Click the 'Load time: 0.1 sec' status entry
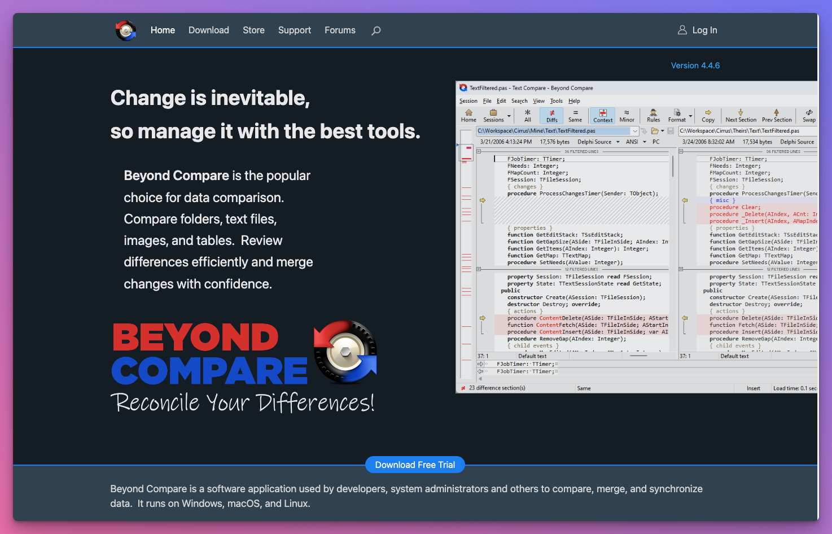The image size is (832, 534). (x=795, y=388)
